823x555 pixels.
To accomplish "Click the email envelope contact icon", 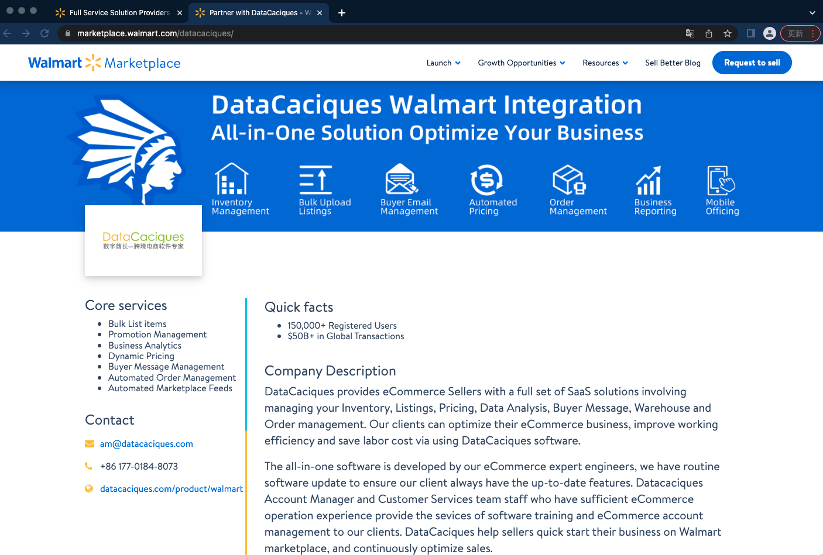I will (x=90, y=444).
